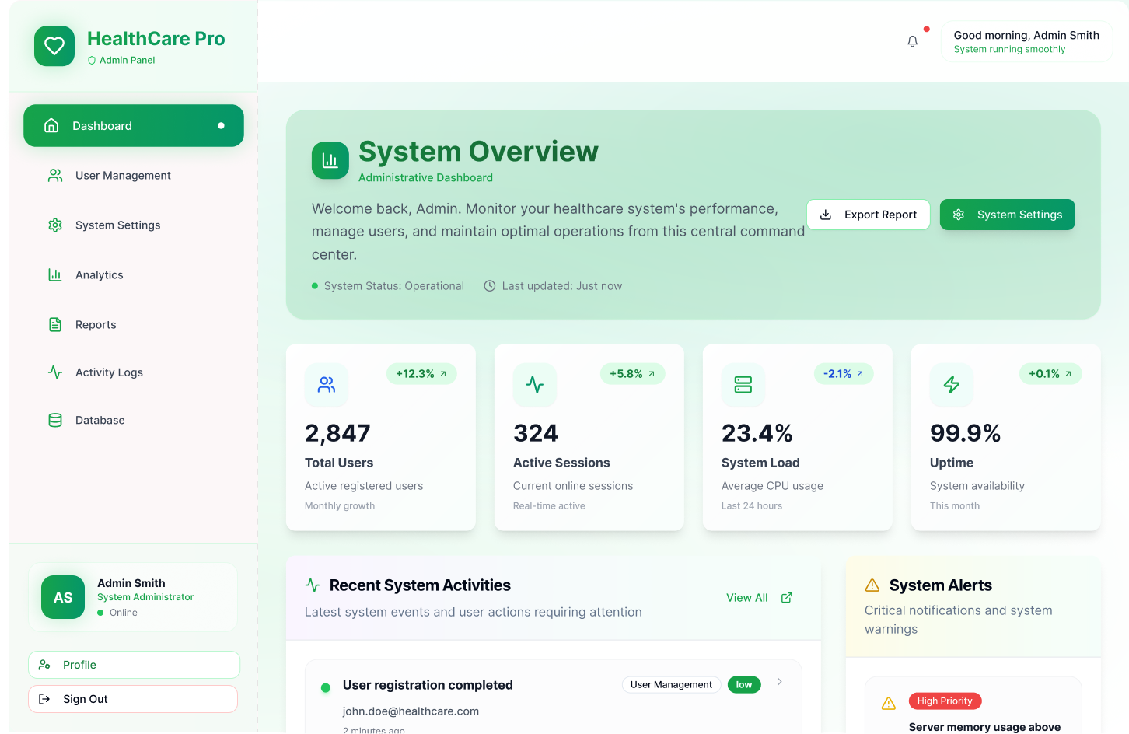Click the Export Report button
This screenshot has width=1129, height=734.
[869, 215]
